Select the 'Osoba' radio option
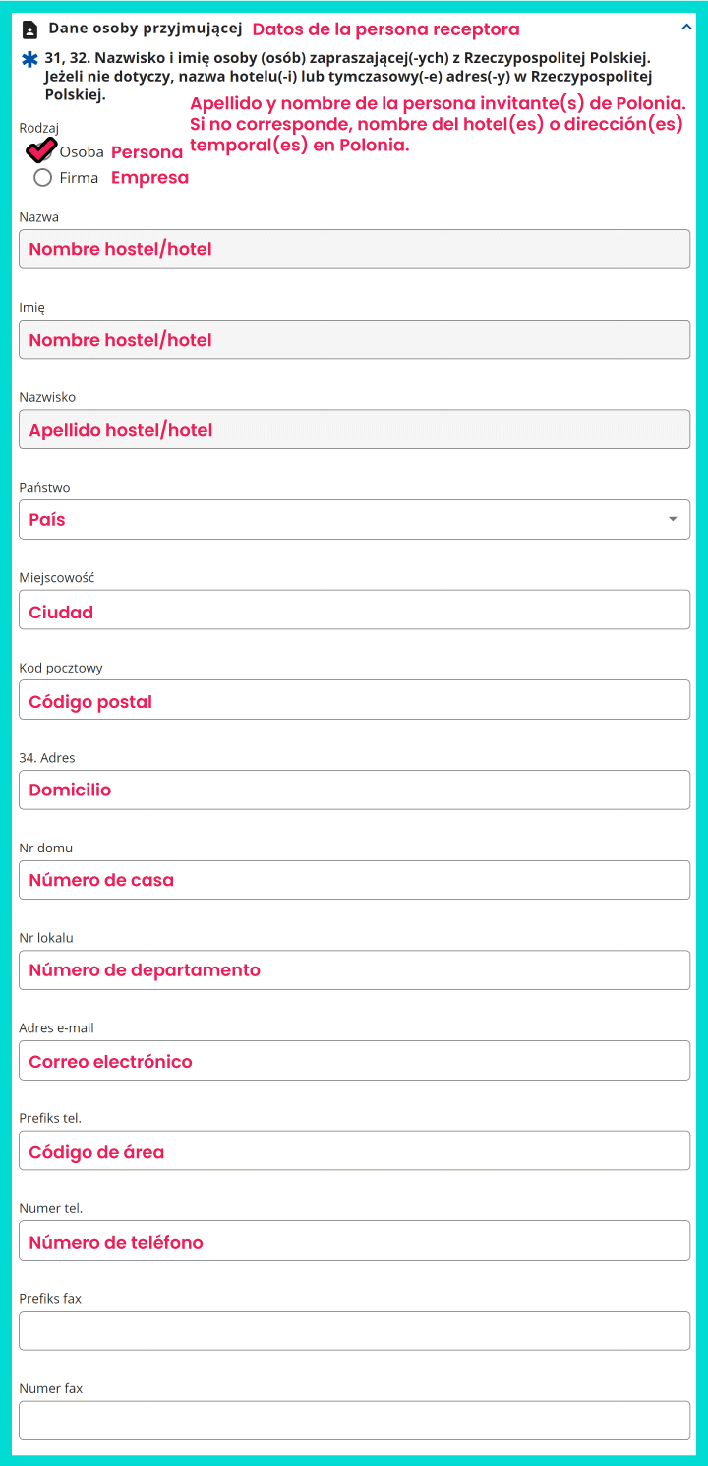708x1466 pixels. pos(42,152)
